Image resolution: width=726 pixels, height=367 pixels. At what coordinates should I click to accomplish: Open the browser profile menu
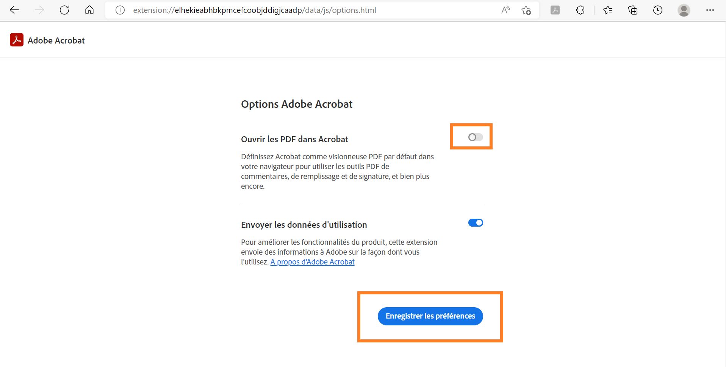(x=683, y=10)
